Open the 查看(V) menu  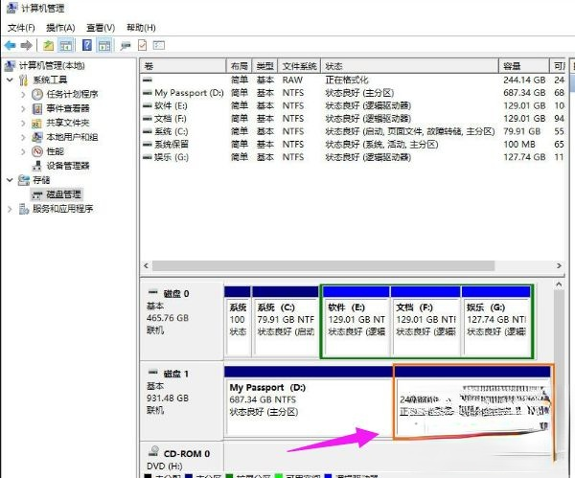(x=101, y=28)
